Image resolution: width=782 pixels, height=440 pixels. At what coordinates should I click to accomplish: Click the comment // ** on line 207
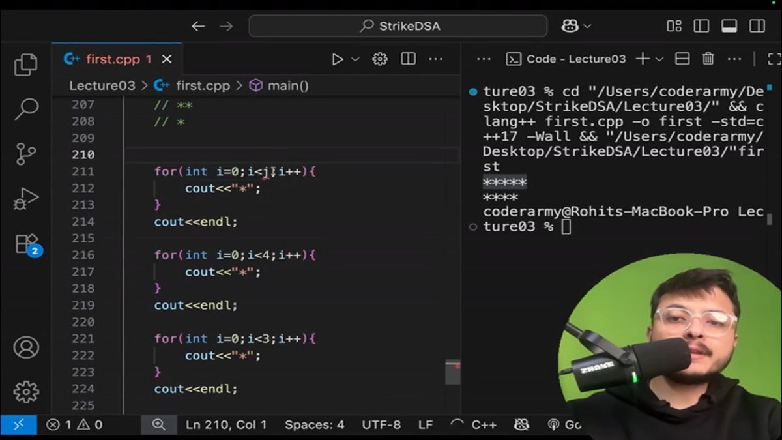[x=173, y=105]
